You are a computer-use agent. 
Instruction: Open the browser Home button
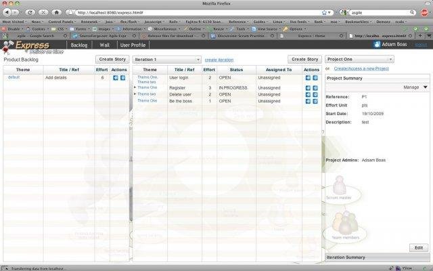coord(57,12)
